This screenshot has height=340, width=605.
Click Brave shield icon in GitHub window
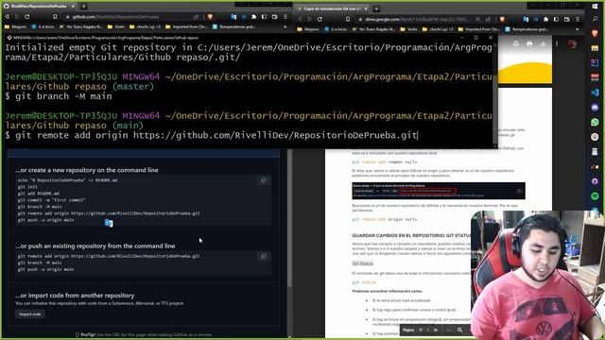[210, 17]
